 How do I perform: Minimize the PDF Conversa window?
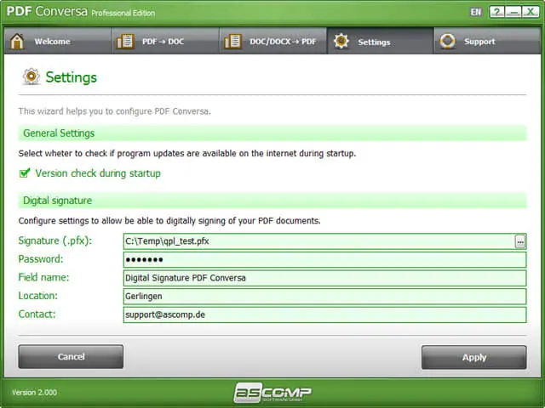[513, 12]
